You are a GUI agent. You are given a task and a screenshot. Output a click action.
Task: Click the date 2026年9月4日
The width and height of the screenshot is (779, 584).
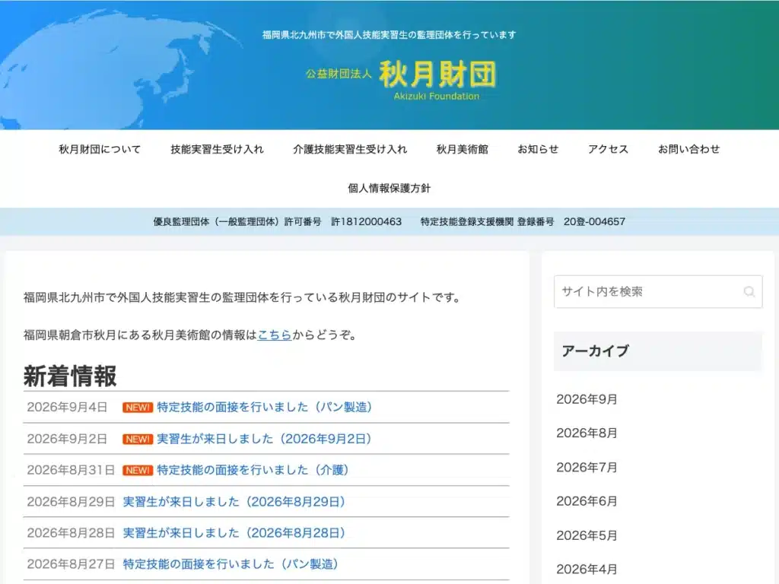click(x=67, y=408)
